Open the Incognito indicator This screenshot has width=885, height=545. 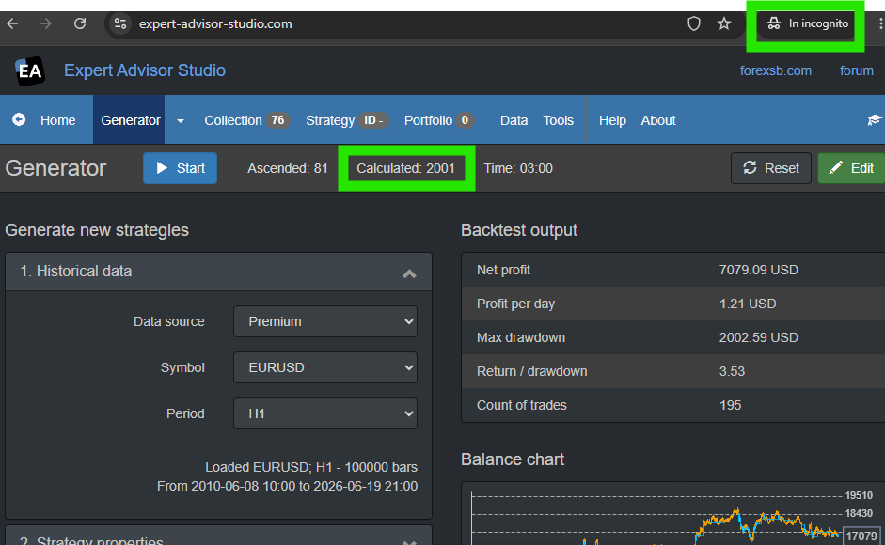(807, 23)
